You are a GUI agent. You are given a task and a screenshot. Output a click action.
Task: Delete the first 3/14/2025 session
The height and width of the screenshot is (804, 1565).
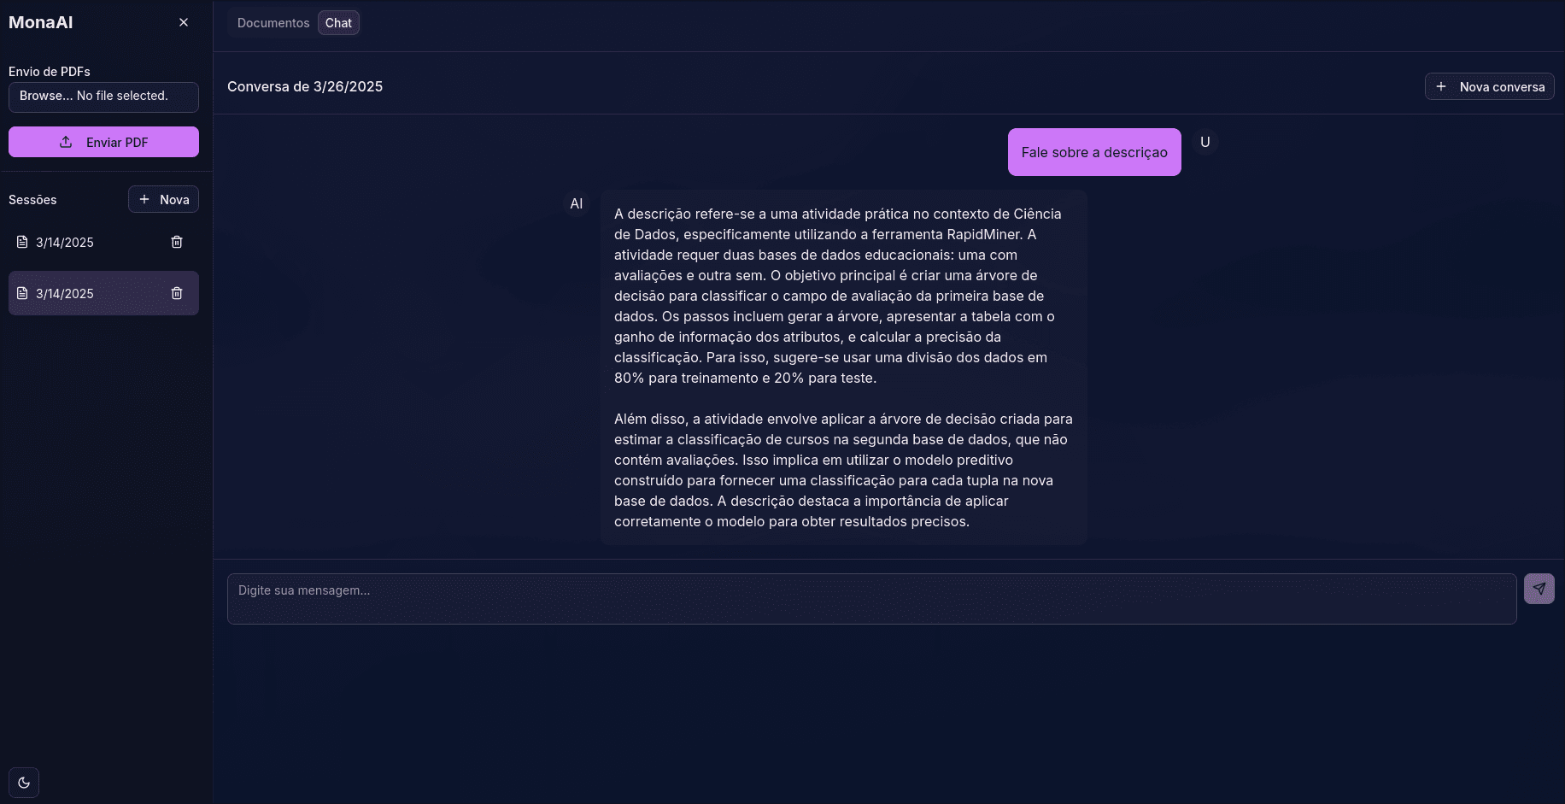[177, 242]
